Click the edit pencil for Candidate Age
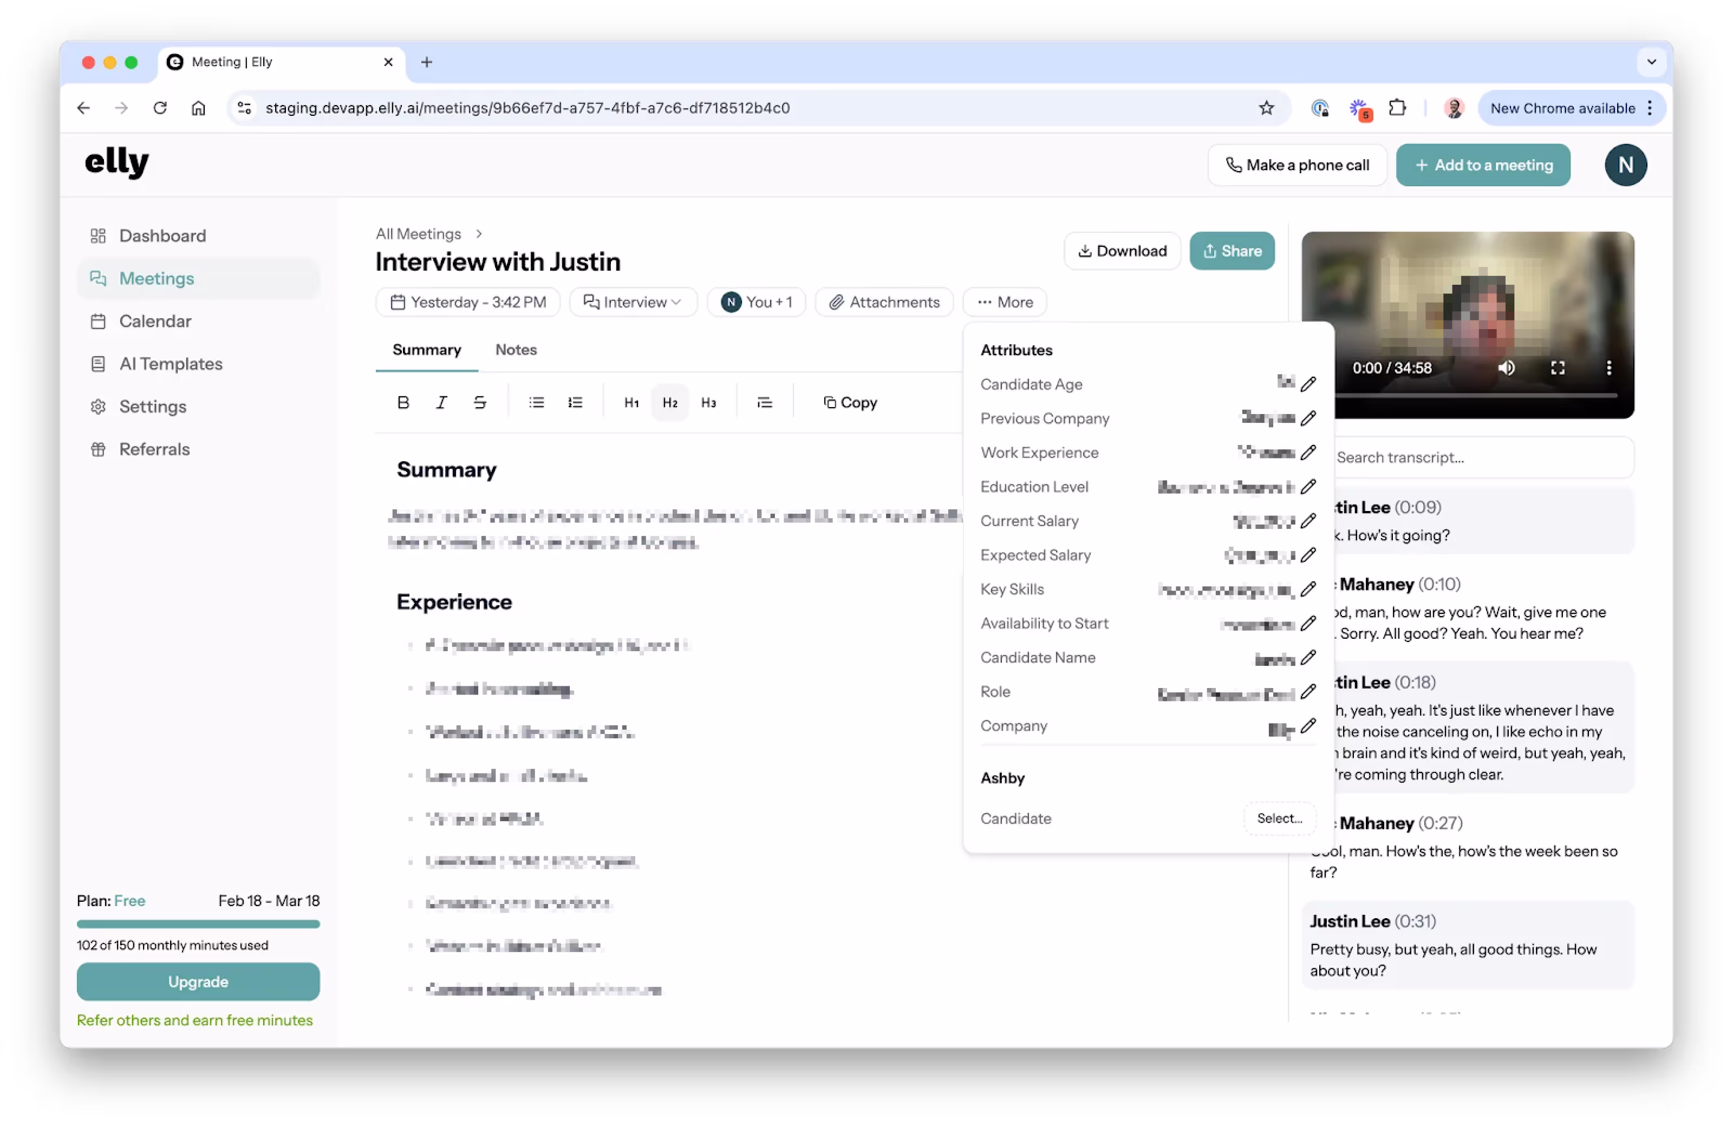Image resolution: width=1733 pixels, height=1127 pixels. [1308, 384]
